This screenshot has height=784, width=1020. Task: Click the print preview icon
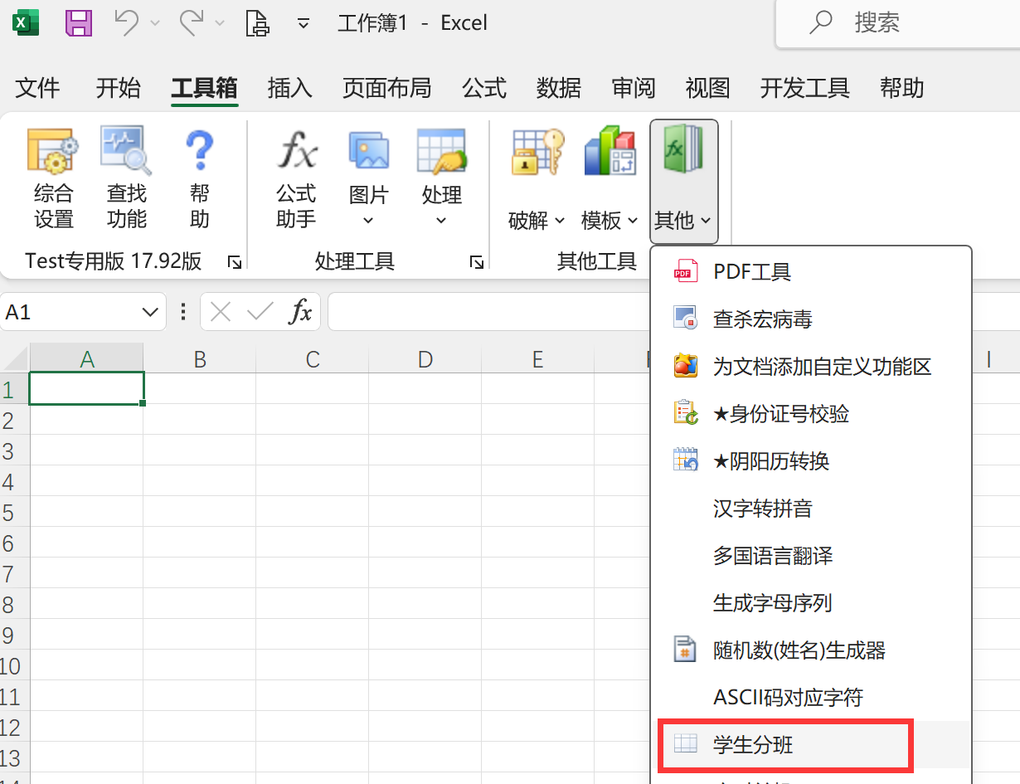(258, 23)
